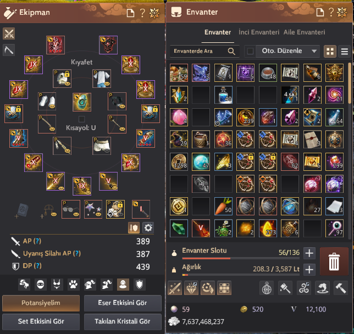
Task: Click the Takılan Kristali Gör button
Action: [x=123, y=321]
